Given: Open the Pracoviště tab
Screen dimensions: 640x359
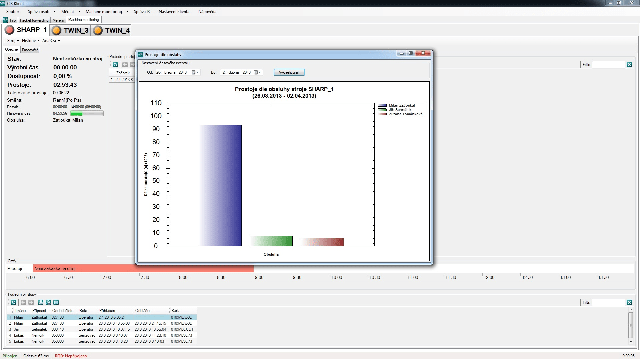Looking at the screenshot, I should coord(30,50).
